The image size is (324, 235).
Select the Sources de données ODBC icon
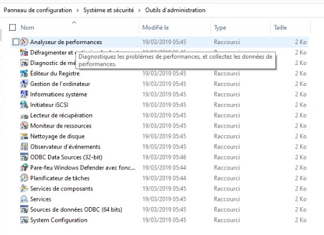point(24,209)
